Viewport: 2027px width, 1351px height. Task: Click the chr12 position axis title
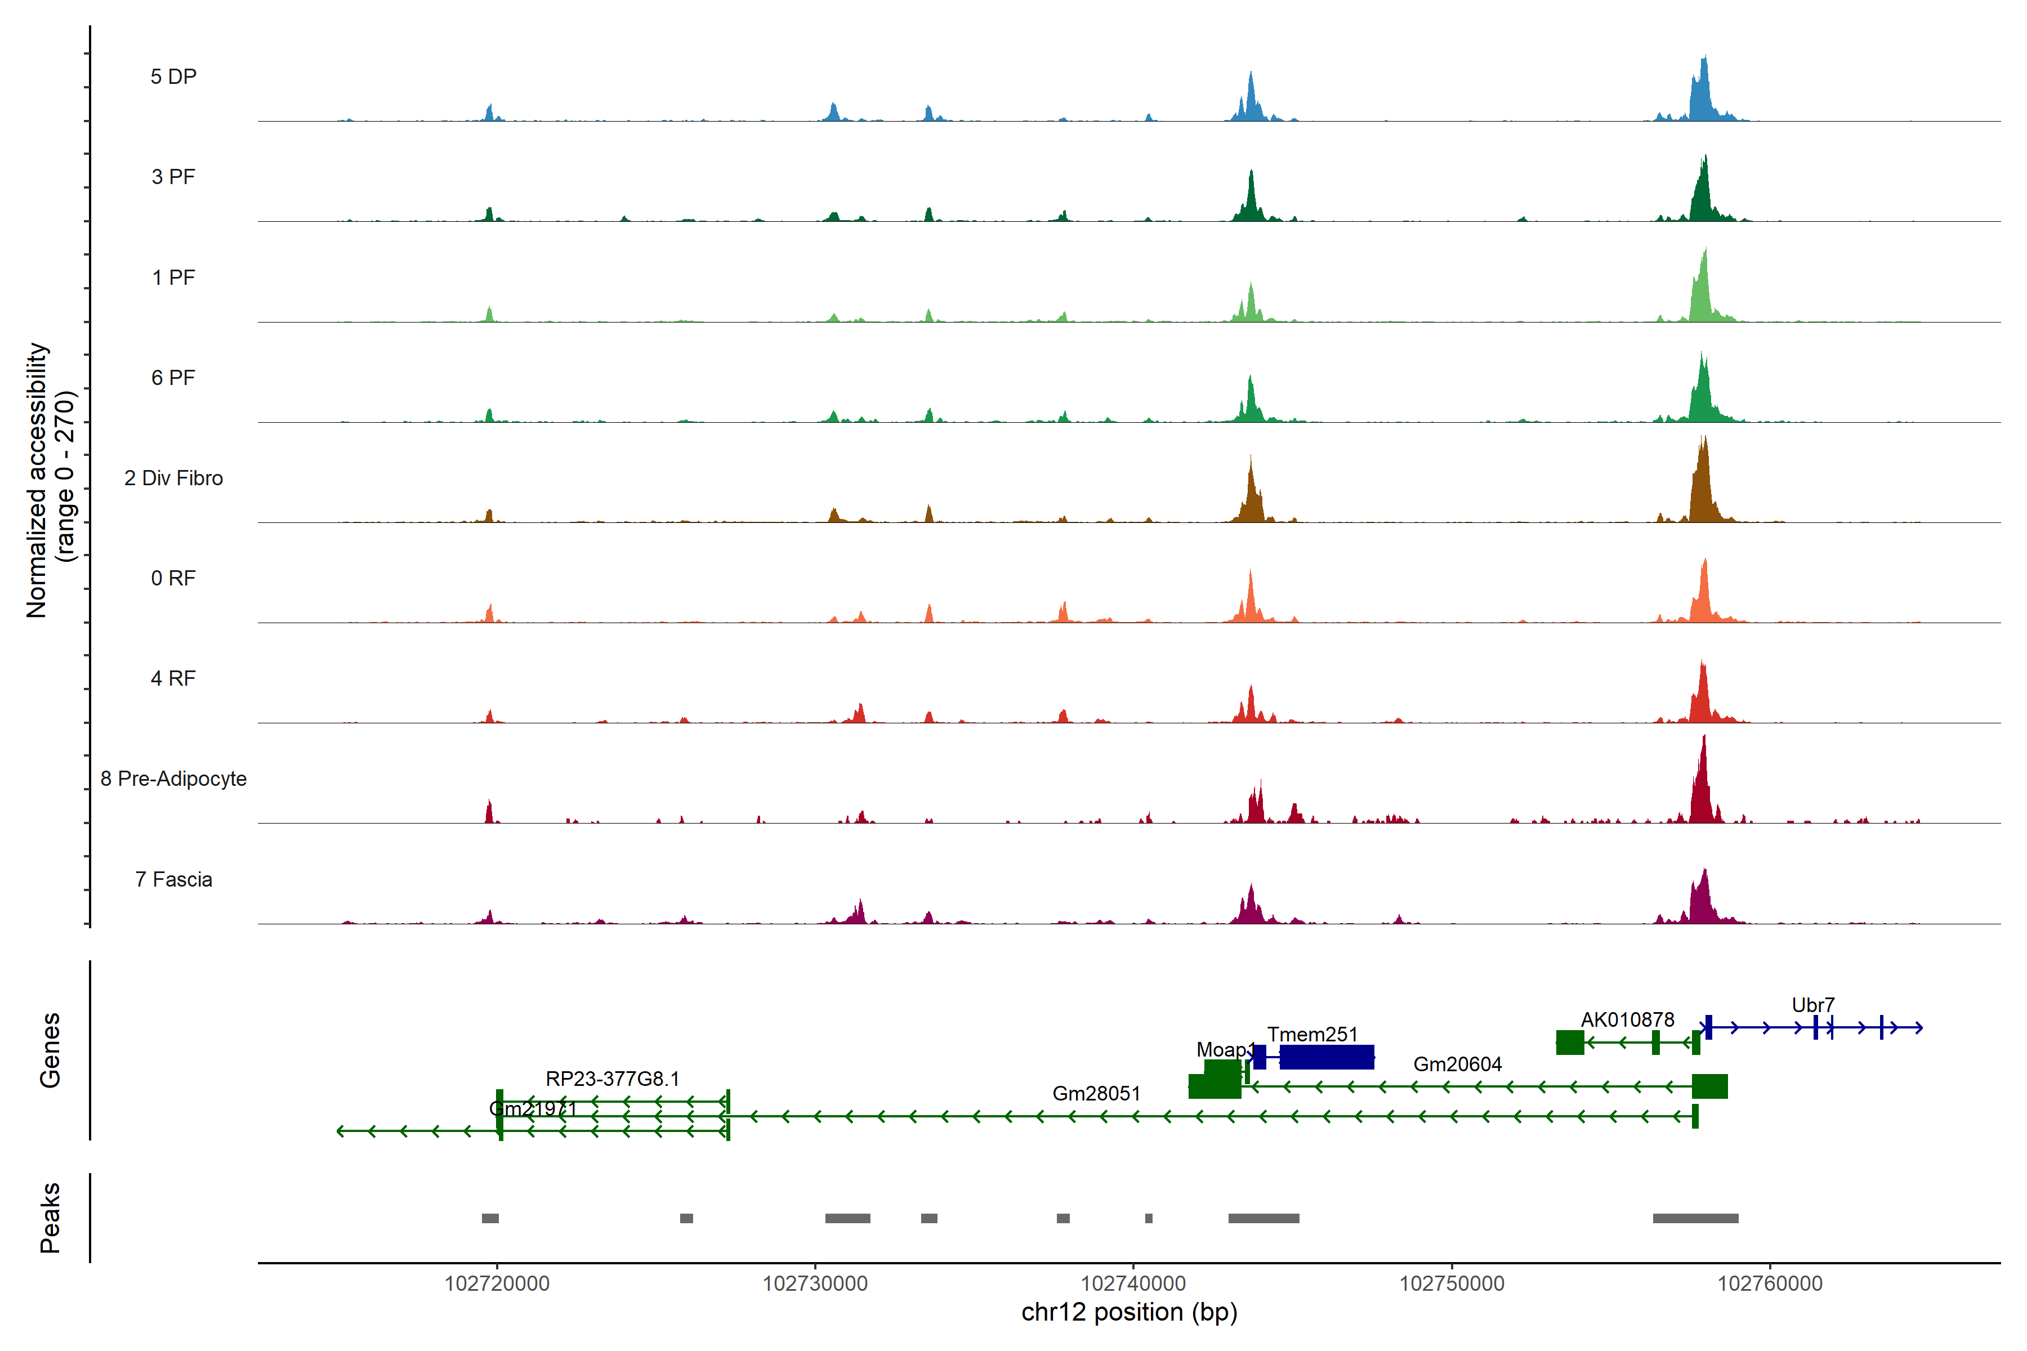pyautogui.click(x=1129, y=1312)
